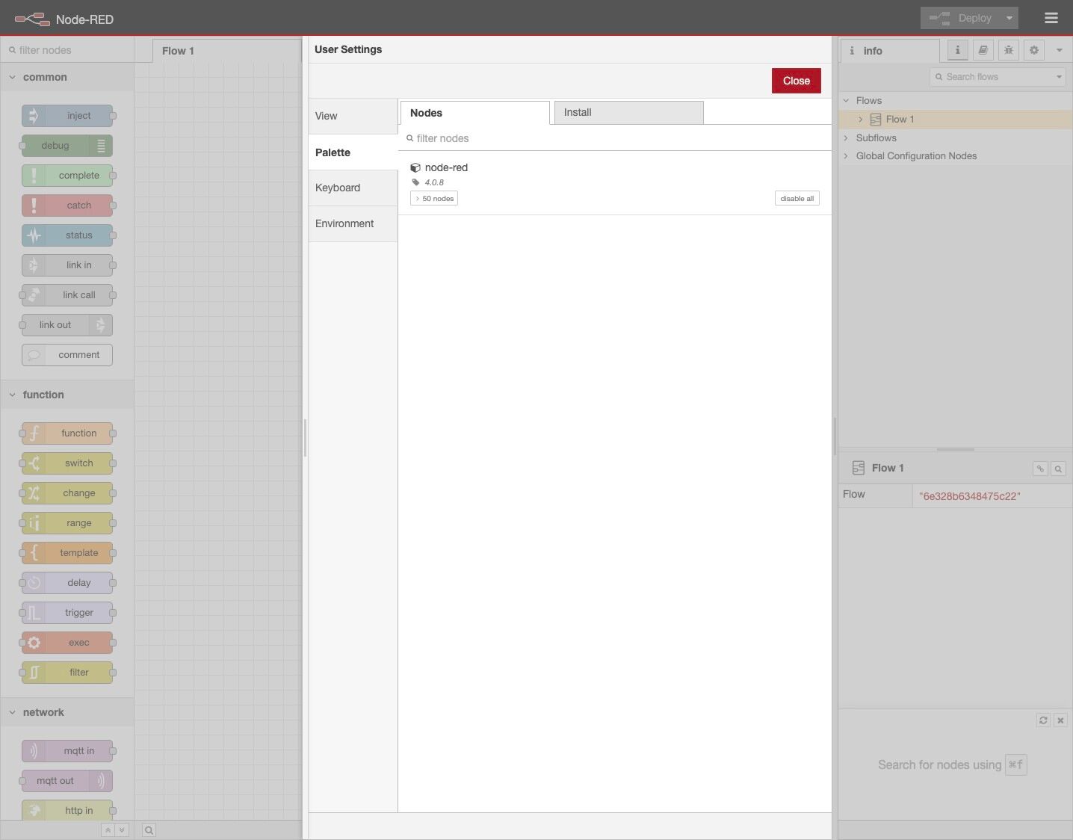Expand the 50 nodes list for node-red
This screenshot has height=840, width=1073.
point(434,198)
